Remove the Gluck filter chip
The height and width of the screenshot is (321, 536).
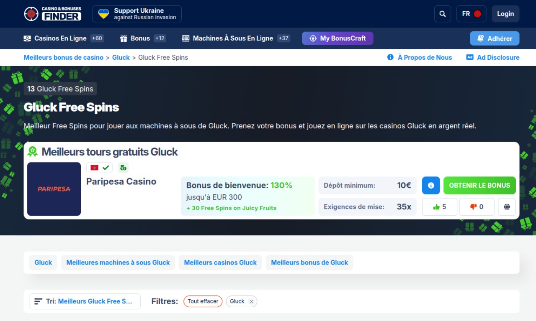251,301
